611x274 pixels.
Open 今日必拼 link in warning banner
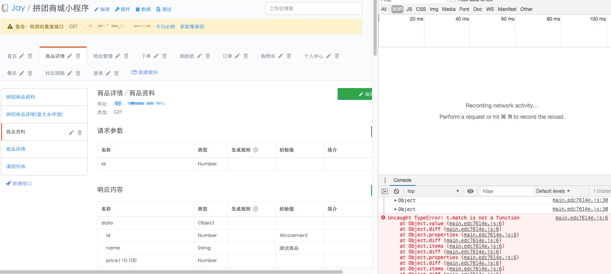[166, 27]
